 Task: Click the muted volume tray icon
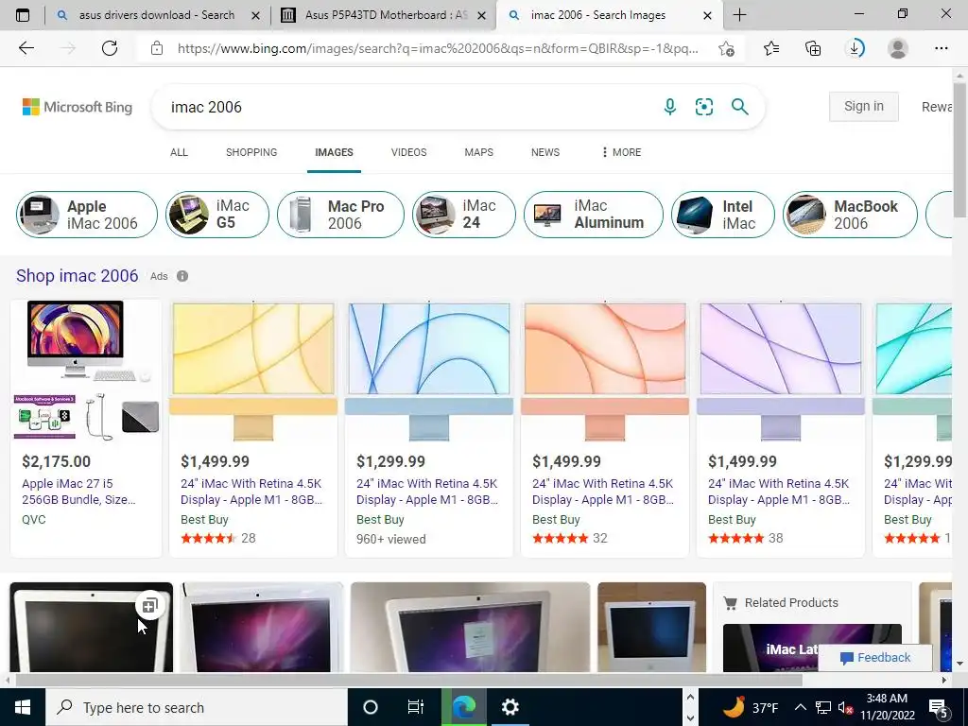pyautogui.click(x=845, y=708)
